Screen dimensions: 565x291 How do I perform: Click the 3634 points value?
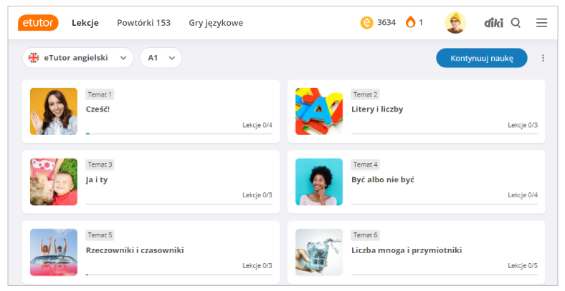(386, 23)
